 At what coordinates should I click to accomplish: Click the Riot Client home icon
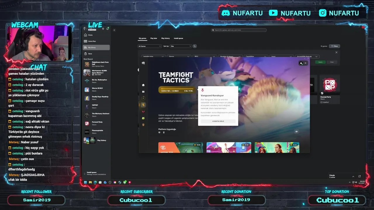143,85
